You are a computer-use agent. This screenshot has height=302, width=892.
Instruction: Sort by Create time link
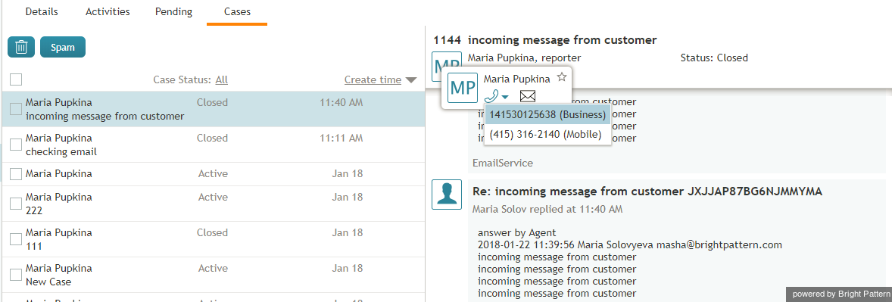click(373, 79)
